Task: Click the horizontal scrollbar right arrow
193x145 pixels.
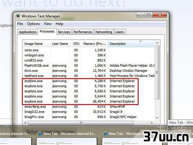Action: pos(152,123)
